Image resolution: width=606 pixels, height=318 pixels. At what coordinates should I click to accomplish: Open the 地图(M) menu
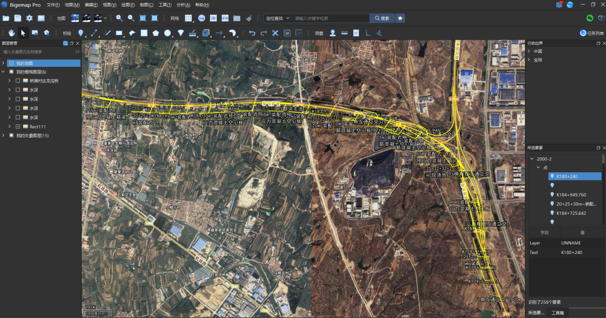pos(72,5)
